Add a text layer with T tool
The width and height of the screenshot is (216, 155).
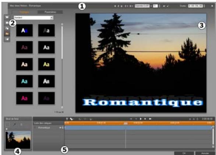click(x=67, y=119)
